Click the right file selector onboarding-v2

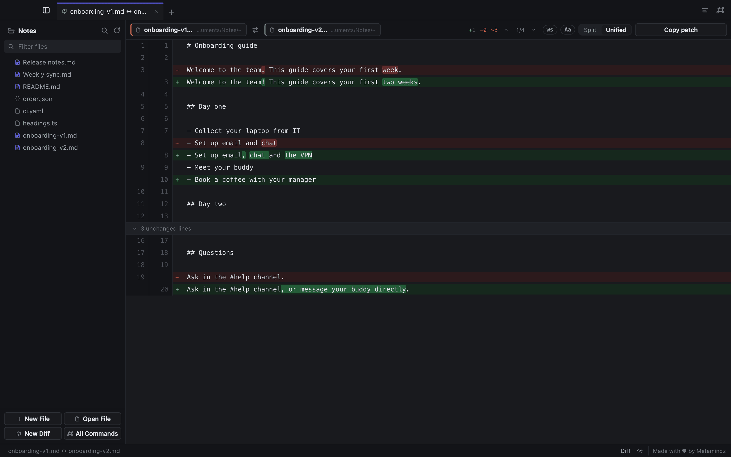pos(322,30)
